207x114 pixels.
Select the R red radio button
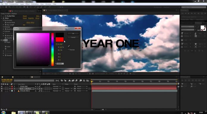[57, 54]
